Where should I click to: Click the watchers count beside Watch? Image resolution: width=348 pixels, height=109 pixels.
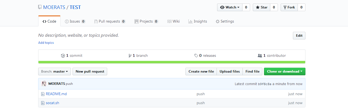246,7
